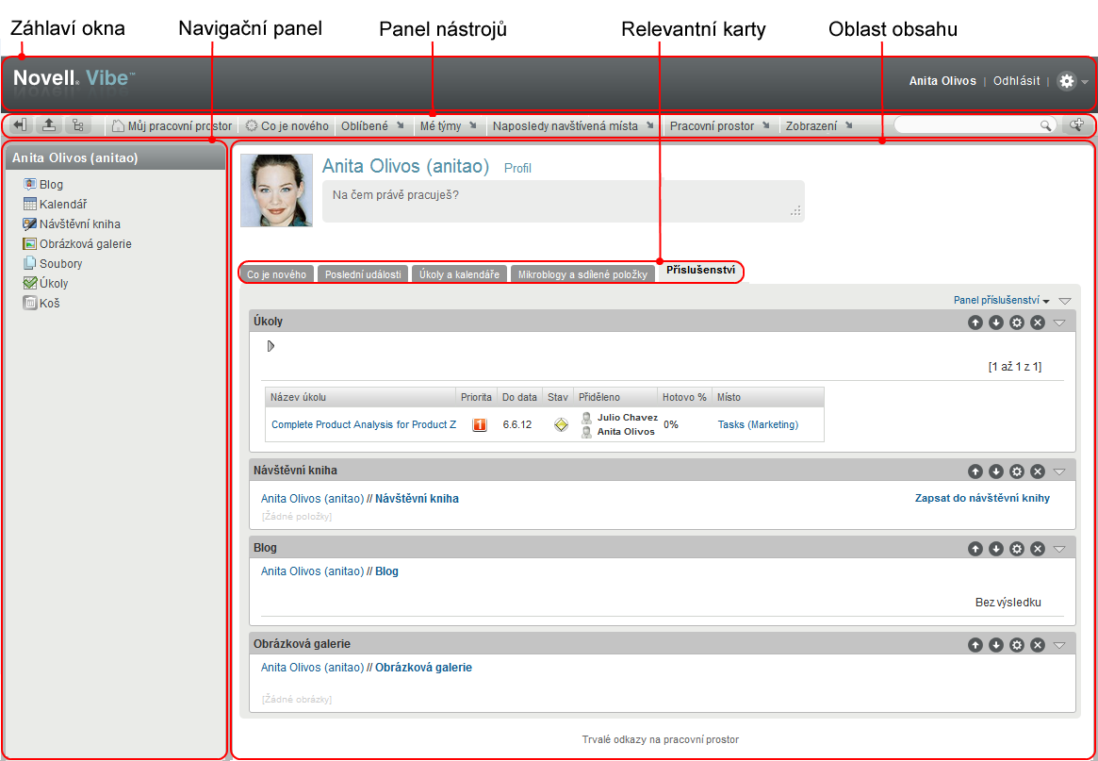Switch to Mikroblogy a sdílené položky tab
The width and height of the screenshot is (1098, 761).
(583, 274)
